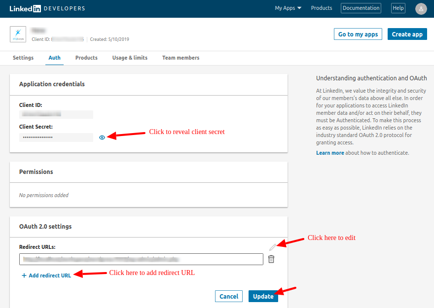The image size is (434, 308).
Task: Click the Update button
Action: point(263,296)
